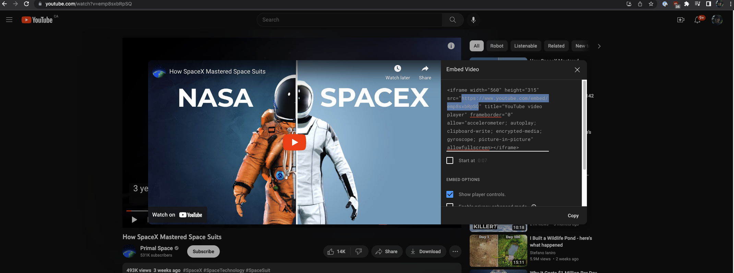This screenshot has width=734, height=273.
Task: Open the YouTube Create video icon
Action: click(681, 20)
